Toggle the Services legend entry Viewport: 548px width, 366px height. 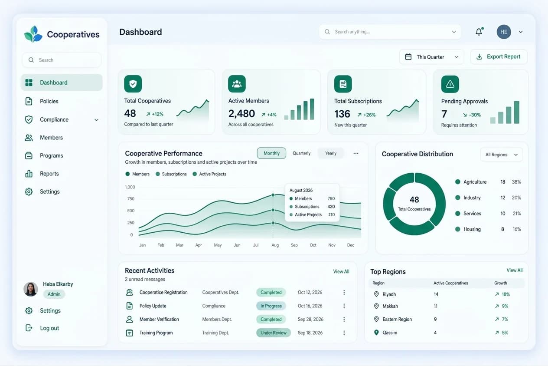coord(488,214)
